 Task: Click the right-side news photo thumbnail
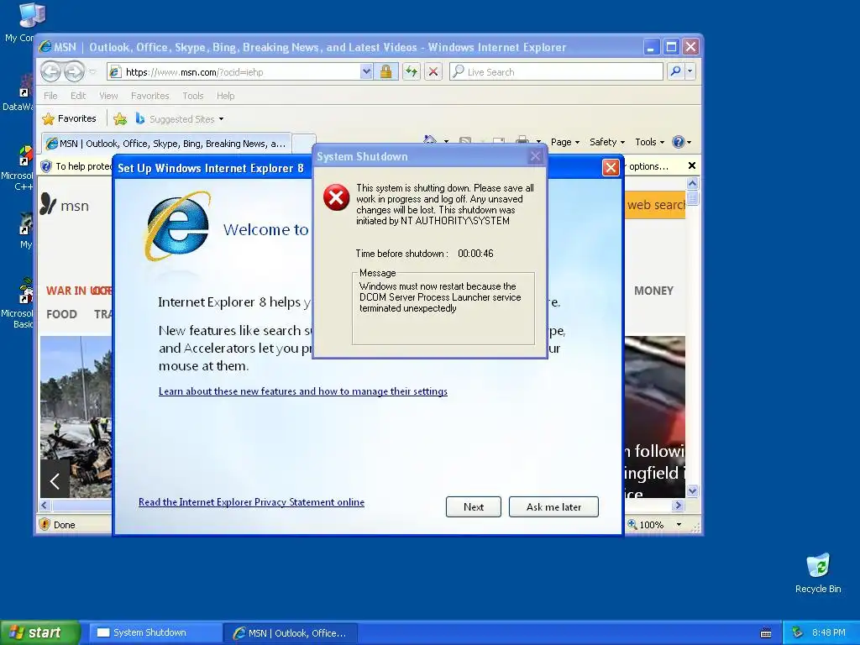[655, 417]
